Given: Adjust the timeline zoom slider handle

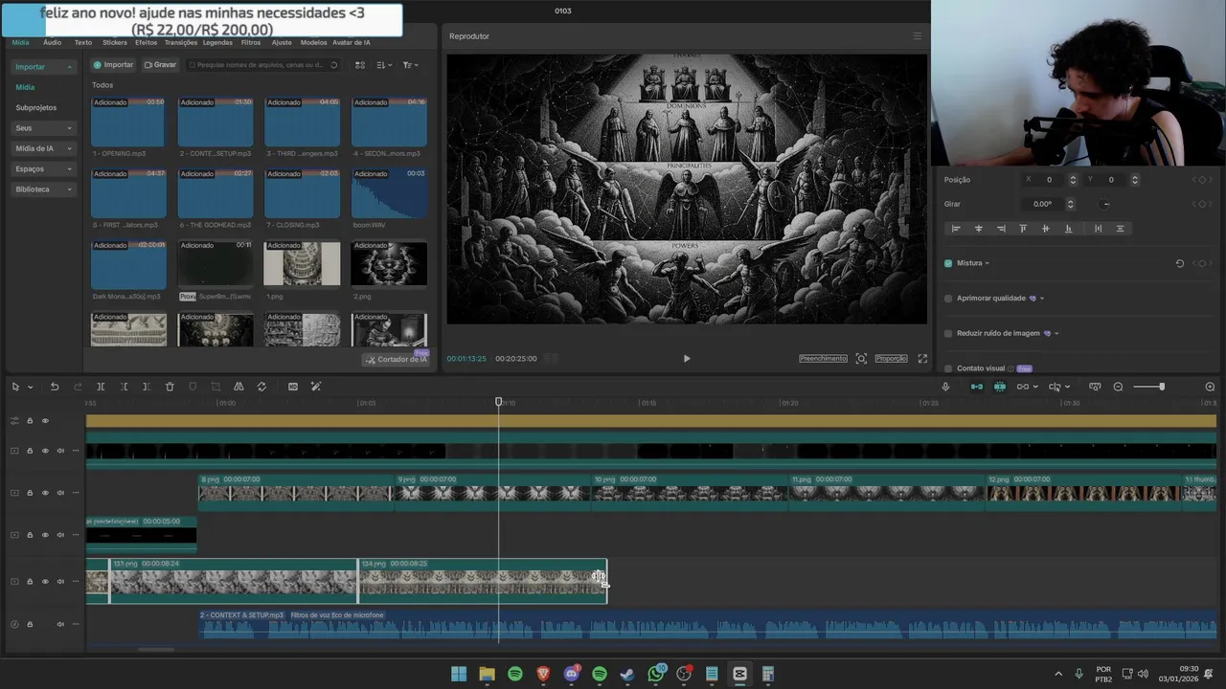Looking at the screenshot, I should click(1162, 387).
